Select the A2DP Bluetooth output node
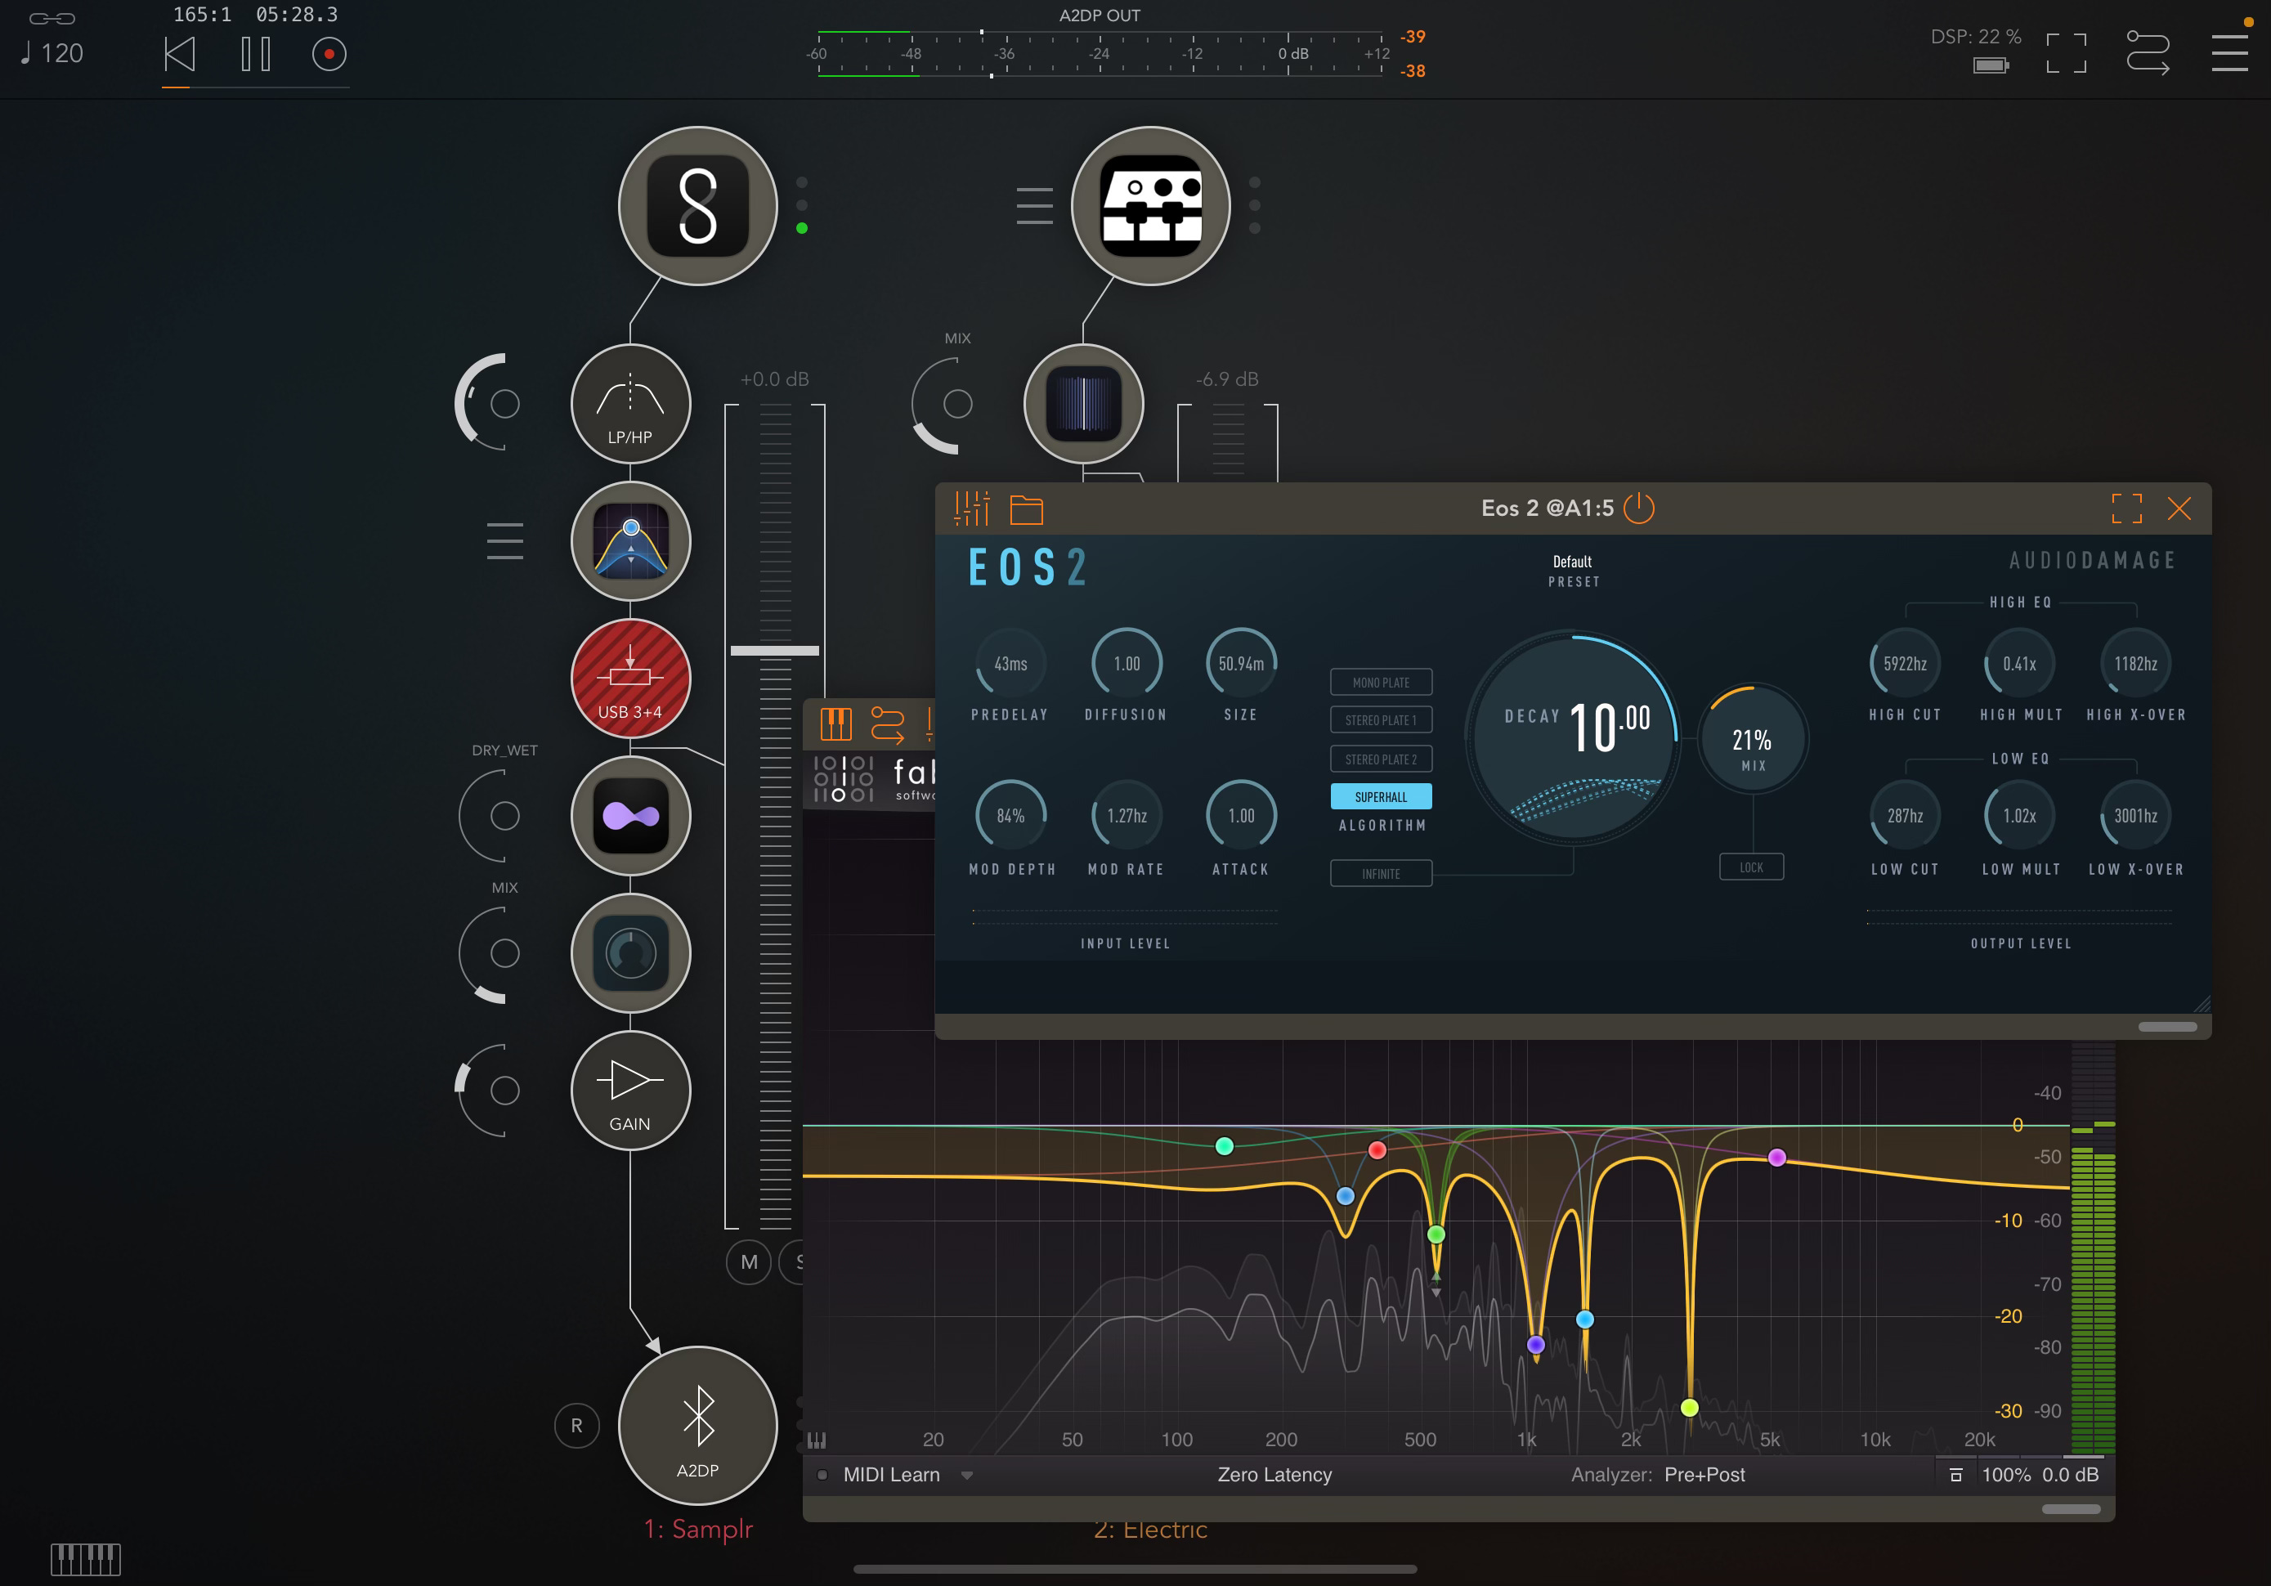The width and height of the screenshot is (2271, 1586). click(697, 1426)
